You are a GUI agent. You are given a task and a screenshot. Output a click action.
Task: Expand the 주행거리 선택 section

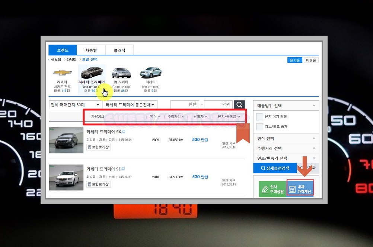(x=286, y=148)
